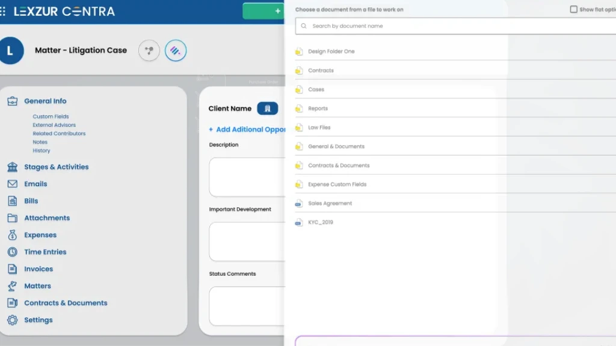Click the workflow branch icon button
Viewport: 616px width, 346px height.
coord(149,51)
